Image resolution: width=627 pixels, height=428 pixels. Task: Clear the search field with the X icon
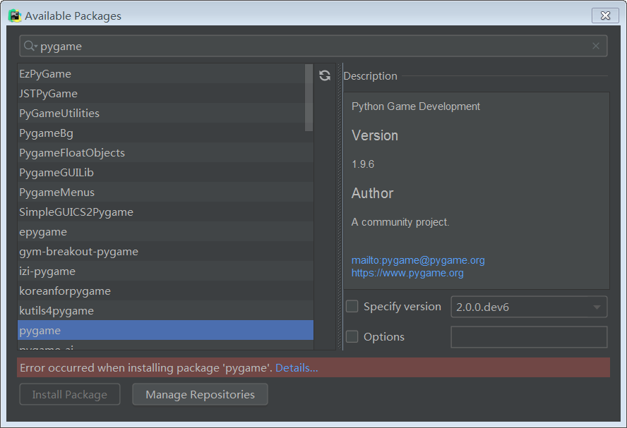pos(596,46)
